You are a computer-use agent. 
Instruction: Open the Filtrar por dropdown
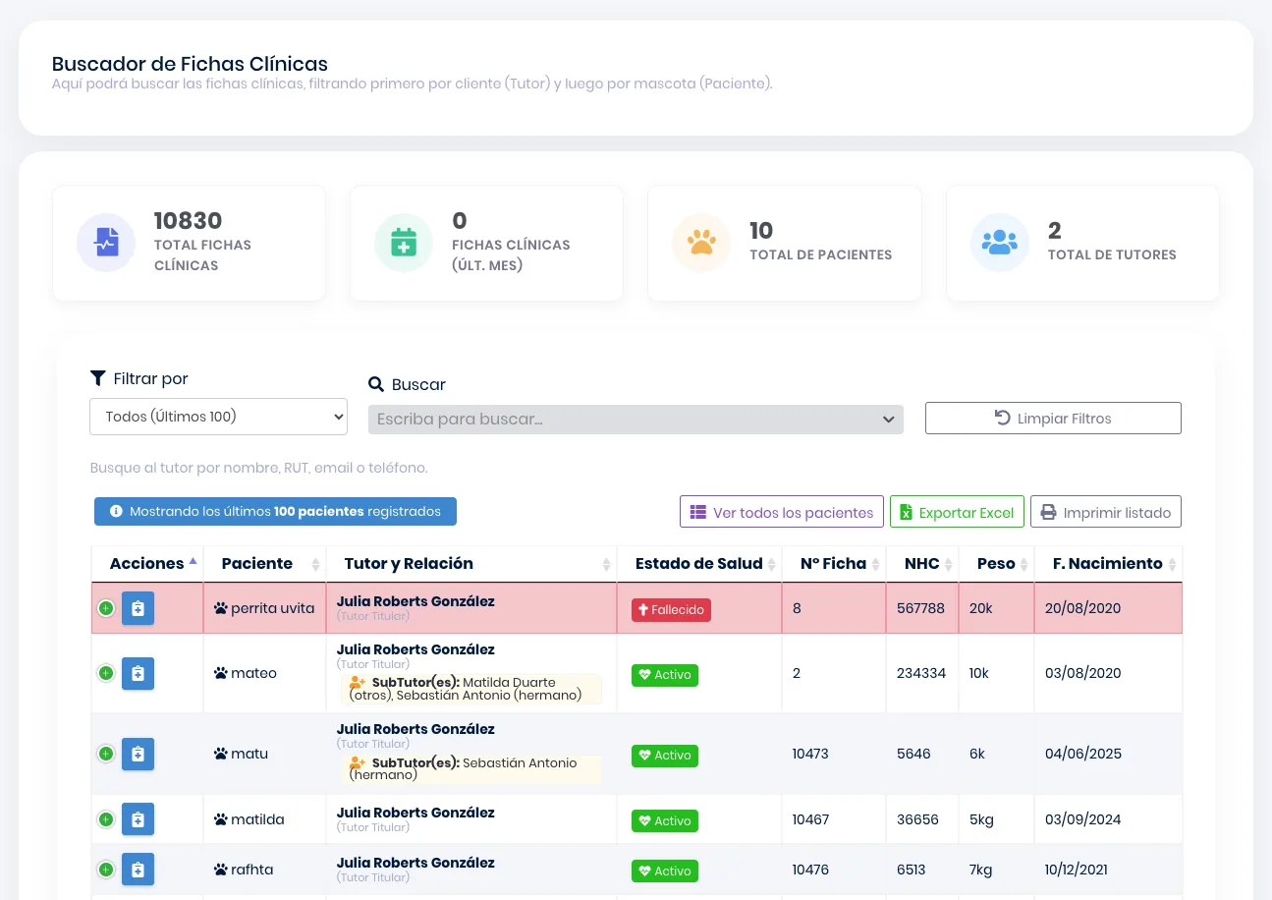tap(218, 417)
